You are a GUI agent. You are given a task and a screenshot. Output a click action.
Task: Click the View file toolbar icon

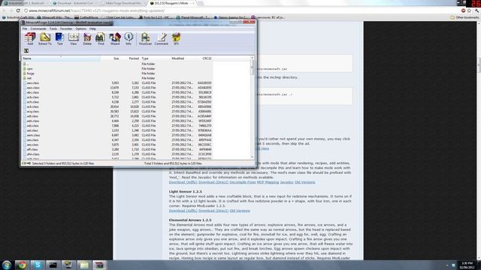pos(74,39)
